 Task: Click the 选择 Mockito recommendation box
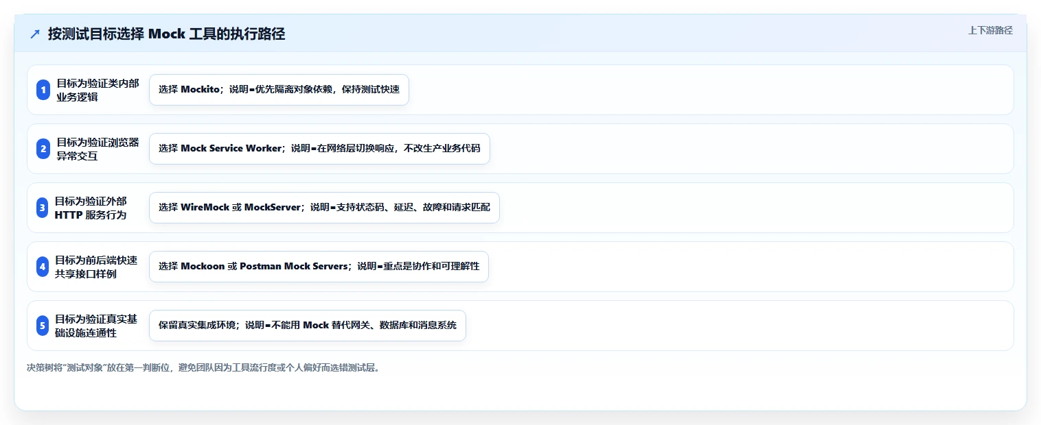(279, 90)
